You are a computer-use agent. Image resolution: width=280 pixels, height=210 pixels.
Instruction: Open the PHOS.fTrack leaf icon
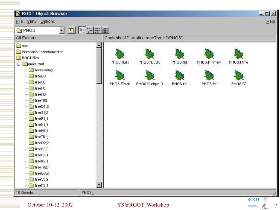(x=120, y=75)
